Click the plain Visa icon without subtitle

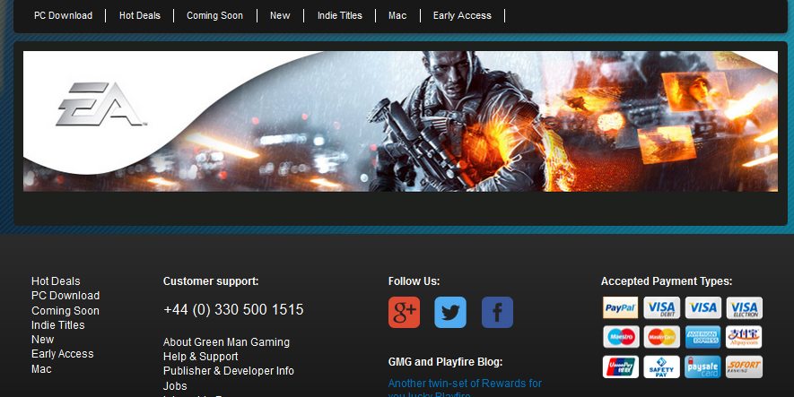coord(702,307)
